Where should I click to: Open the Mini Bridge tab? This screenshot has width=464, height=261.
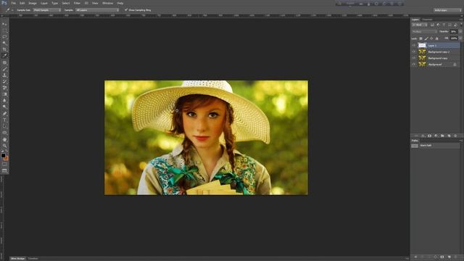[x=18, y=259]
